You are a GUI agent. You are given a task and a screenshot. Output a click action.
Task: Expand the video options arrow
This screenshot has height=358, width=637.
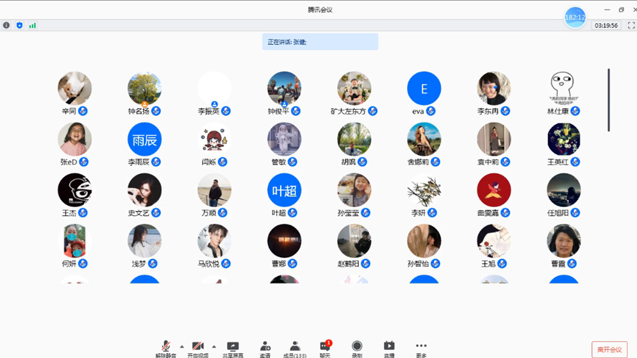click(x=214, y=346)
